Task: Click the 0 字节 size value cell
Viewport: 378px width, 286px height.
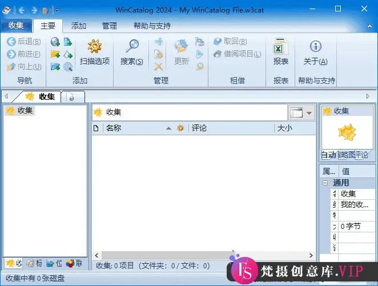Action: 357,227
